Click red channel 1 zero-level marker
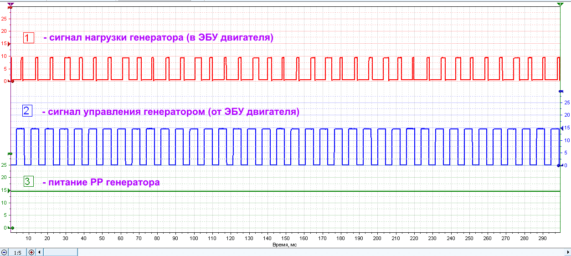Screen dimensions: 571x256 (11, 82)
